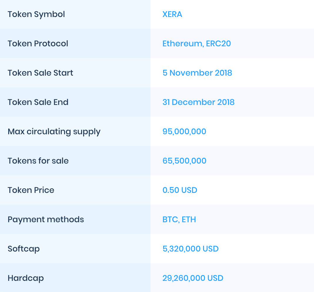
Task: Select the Ethereum, ERC20 protocol value
Action: pyautogui.click(x=196, y=44)
